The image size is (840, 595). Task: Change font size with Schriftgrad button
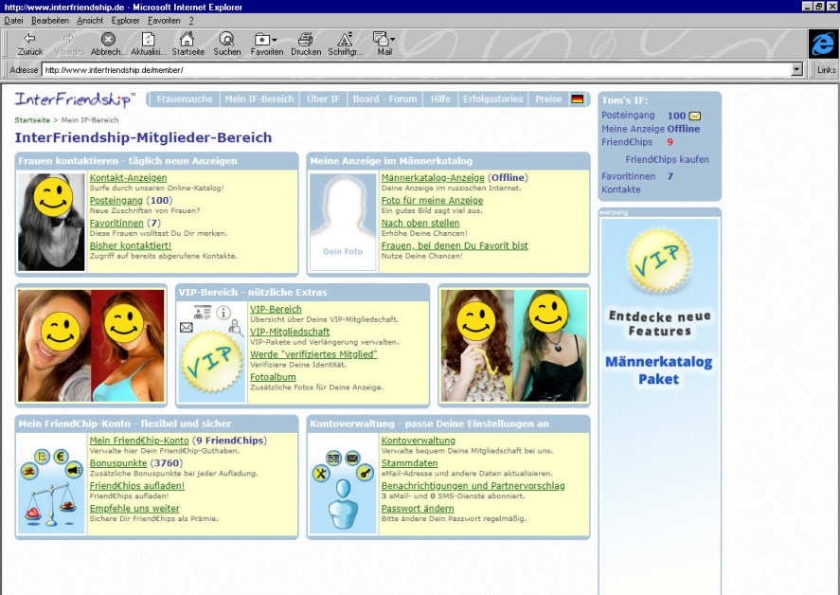click(x=346, y=44)
